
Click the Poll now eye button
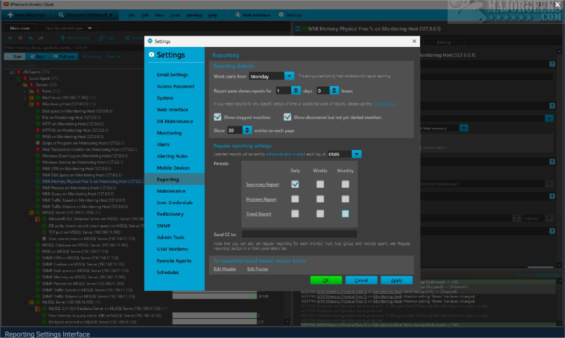click(64, 57)
